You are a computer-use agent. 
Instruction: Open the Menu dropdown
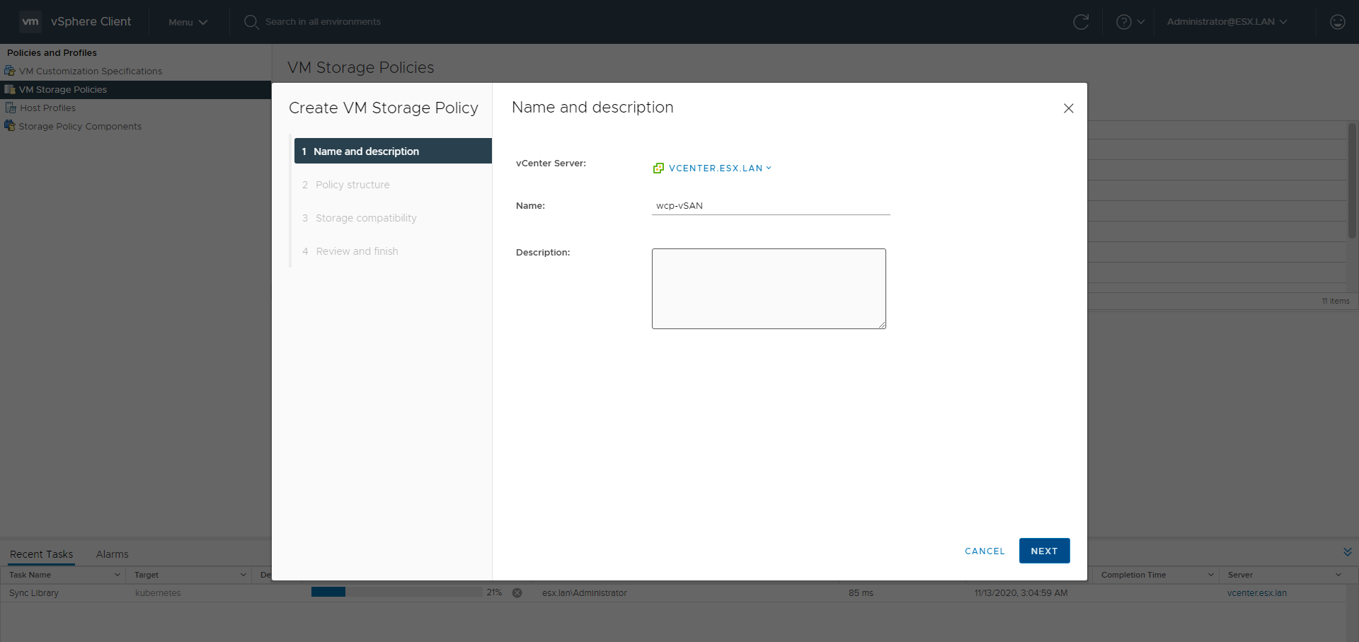coord(188,22)
